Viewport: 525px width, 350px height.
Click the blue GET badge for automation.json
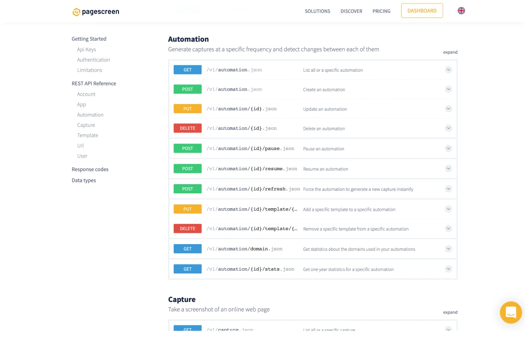[187, 70]
